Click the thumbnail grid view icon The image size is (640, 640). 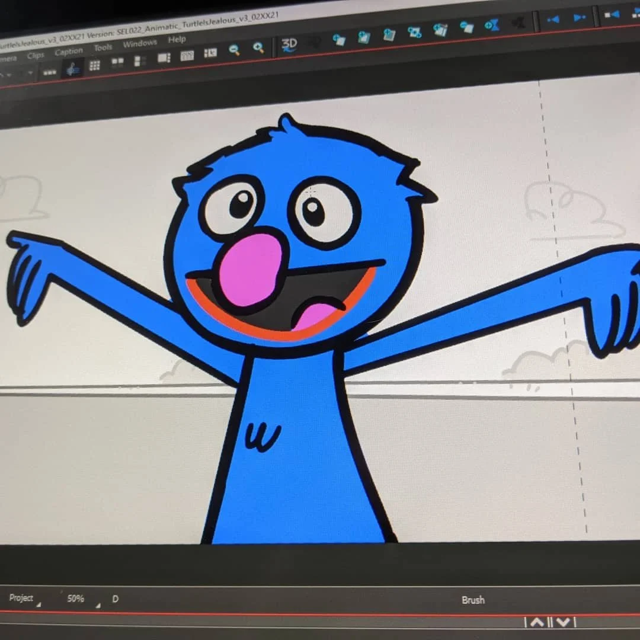94,64
